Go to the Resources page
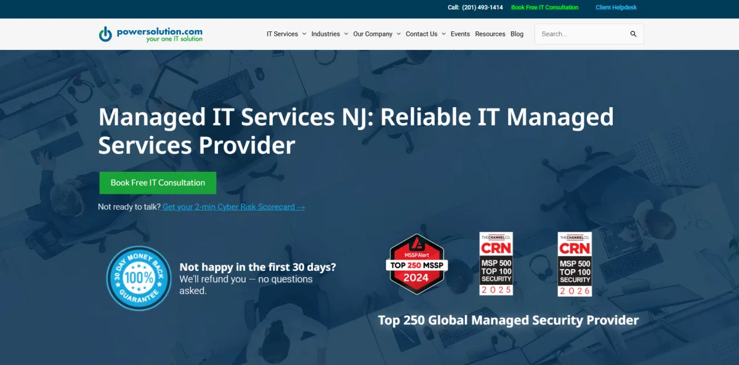 point(490,34)
